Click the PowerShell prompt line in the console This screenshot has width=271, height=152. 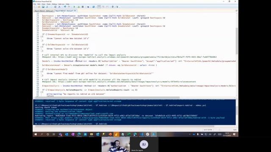pos(71,124)
